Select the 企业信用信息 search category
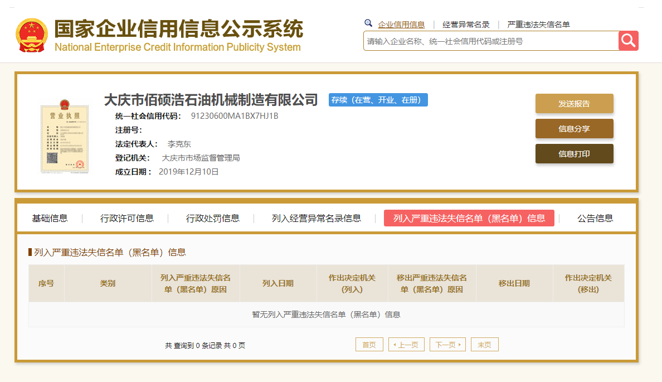The image size is (662, 382). (401, 25)
